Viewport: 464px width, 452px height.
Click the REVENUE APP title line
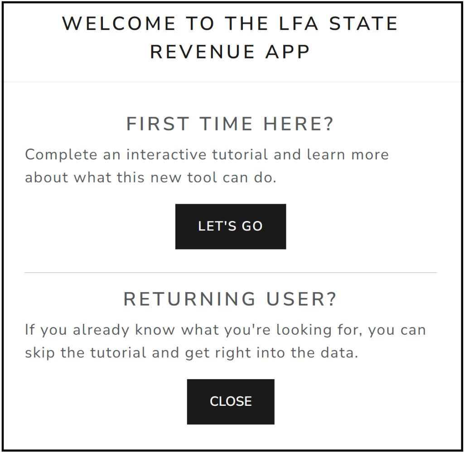tap(230, 52)
